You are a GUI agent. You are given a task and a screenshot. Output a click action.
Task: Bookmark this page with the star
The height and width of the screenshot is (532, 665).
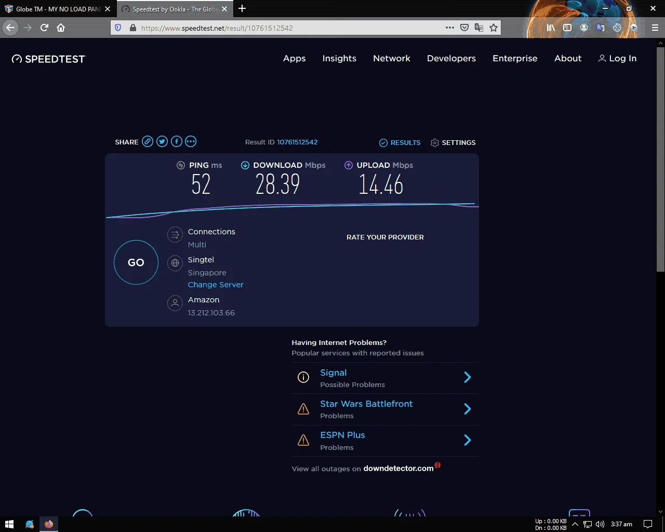(494, 28)
